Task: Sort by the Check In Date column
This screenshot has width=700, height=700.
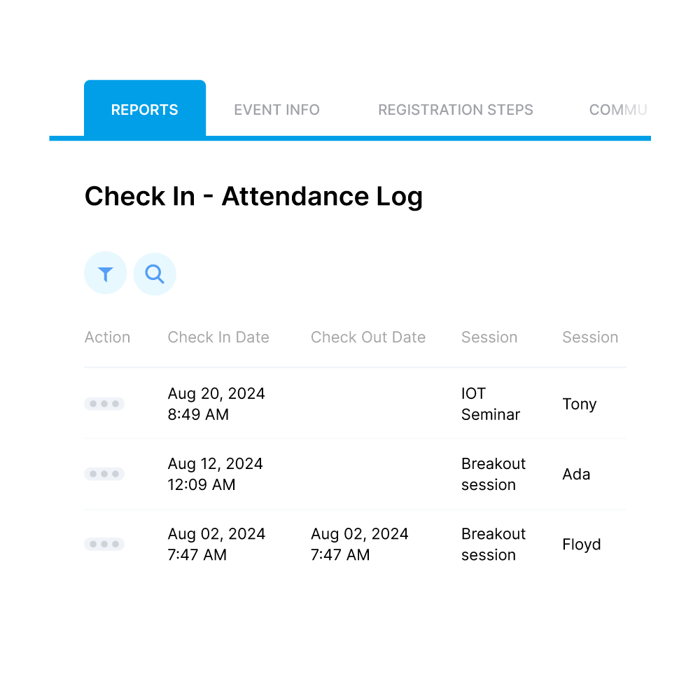Action: [x=218, y=337]
